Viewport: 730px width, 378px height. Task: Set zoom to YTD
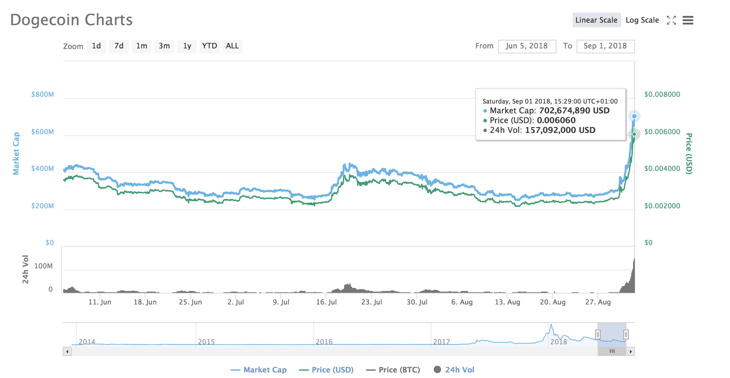(210, 46)
